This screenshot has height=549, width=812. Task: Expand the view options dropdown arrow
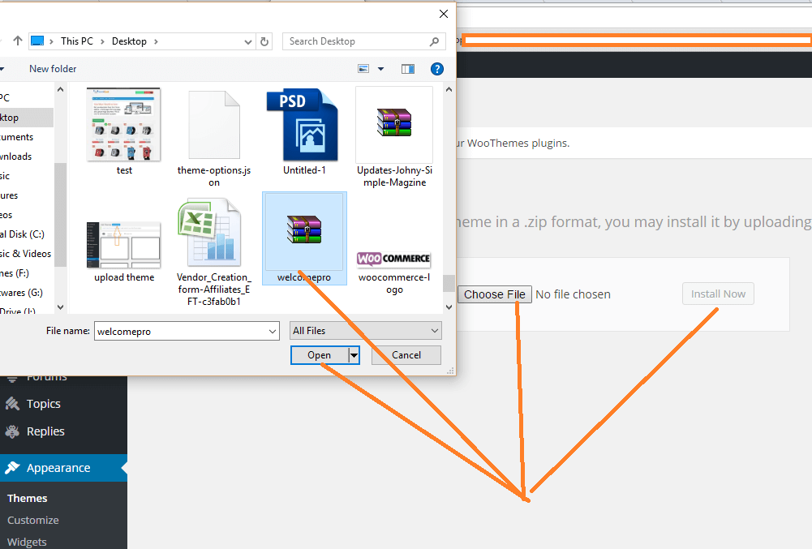[x=379, y=69]
